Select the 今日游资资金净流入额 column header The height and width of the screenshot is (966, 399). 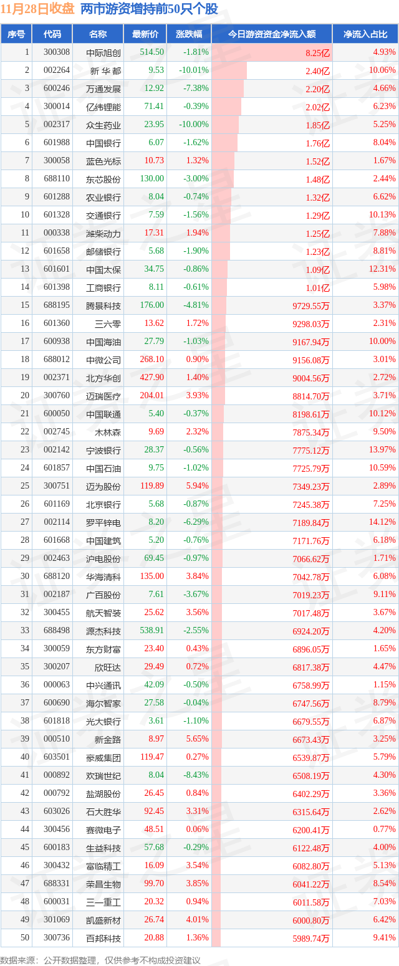point(272,34)
